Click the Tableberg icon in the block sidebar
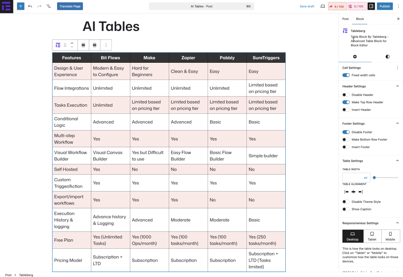Viewport: 403px width, 277px height. tap(345, 31)
